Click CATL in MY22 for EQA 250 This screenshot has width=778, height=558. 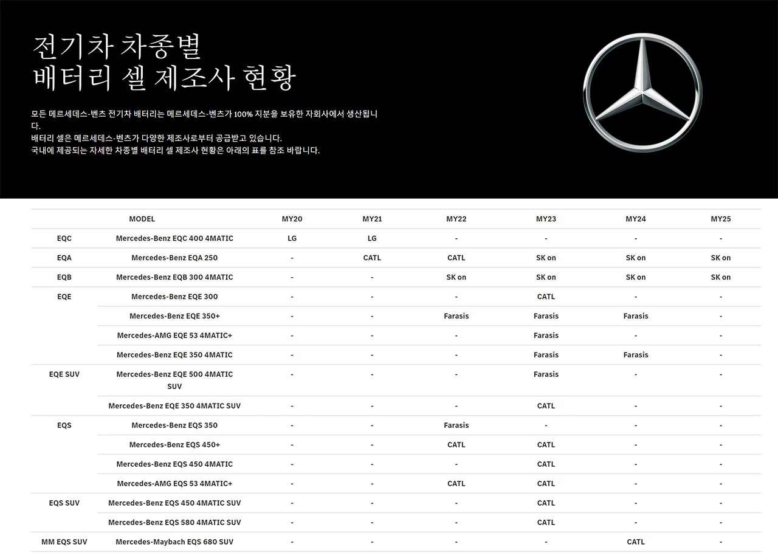[x=456, y=258]
